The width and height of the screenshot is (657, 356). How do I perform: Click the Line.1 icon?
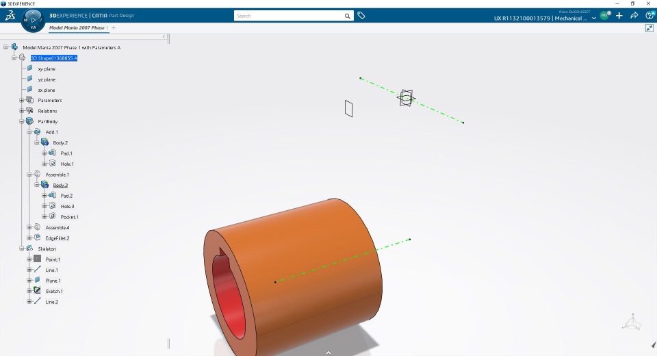37,270
